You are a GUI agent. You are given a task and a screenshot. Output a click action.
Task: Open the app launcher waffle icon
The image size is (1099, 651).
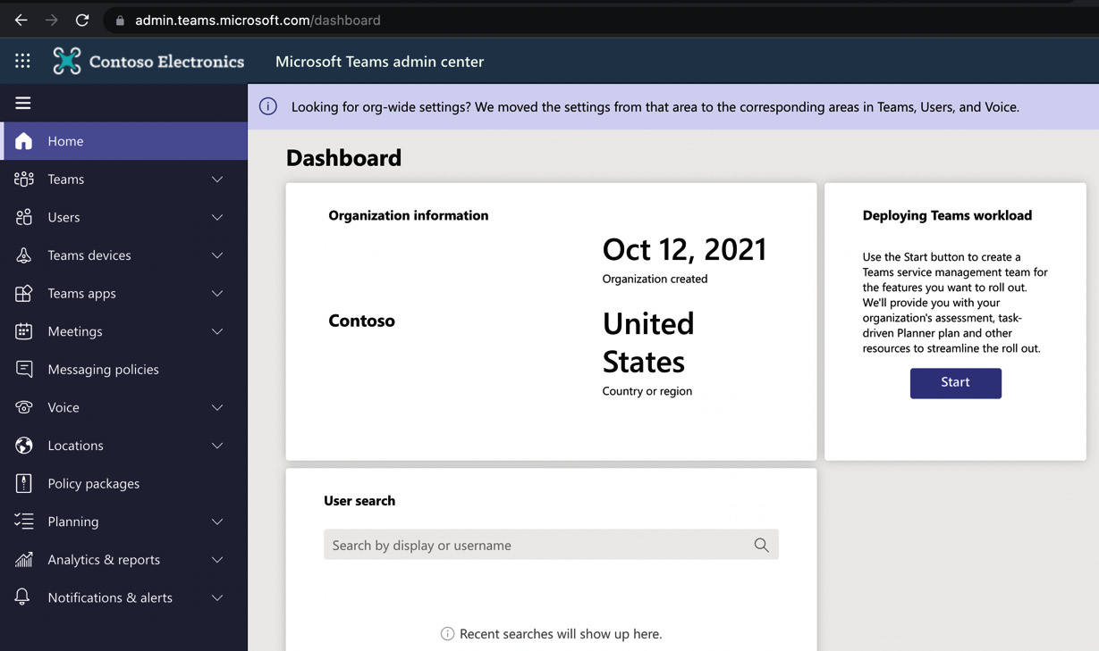22,61
